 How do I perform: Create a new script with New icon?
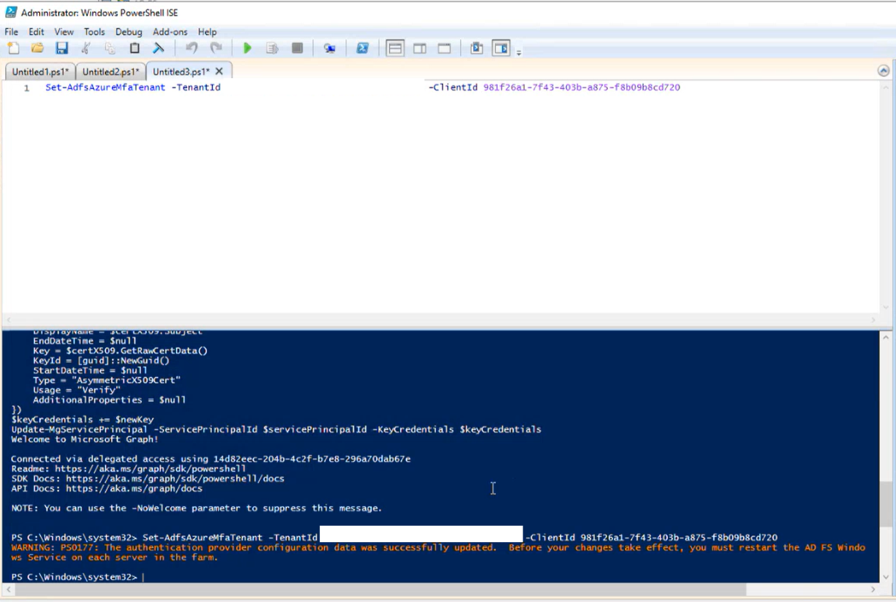coord(13,48)
